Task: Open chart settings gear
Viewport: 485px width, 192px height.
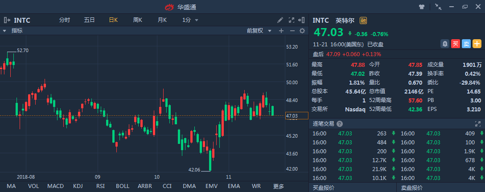Action: coord(302,31)
